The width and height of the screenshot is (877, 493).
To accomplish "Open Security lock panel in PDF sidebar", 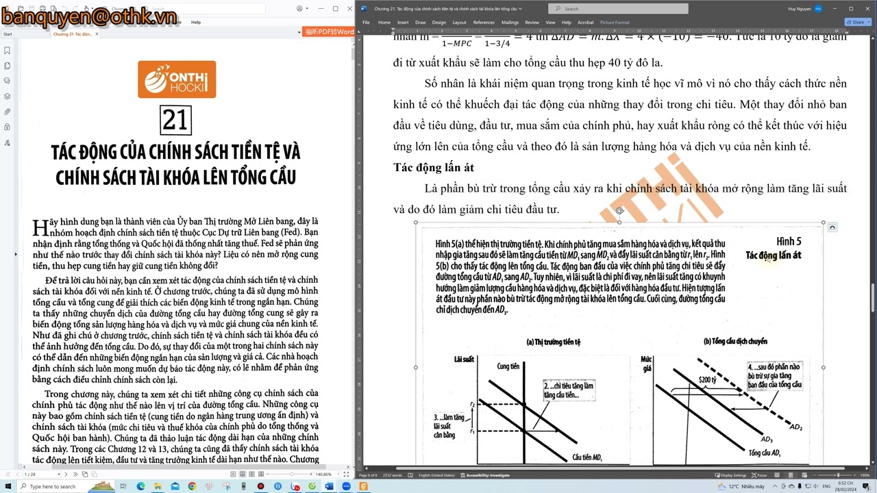I will (7, 127).
